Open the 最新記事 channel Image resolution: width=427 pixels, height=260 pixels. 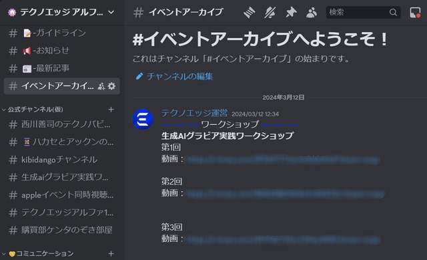tap(62, 68)
